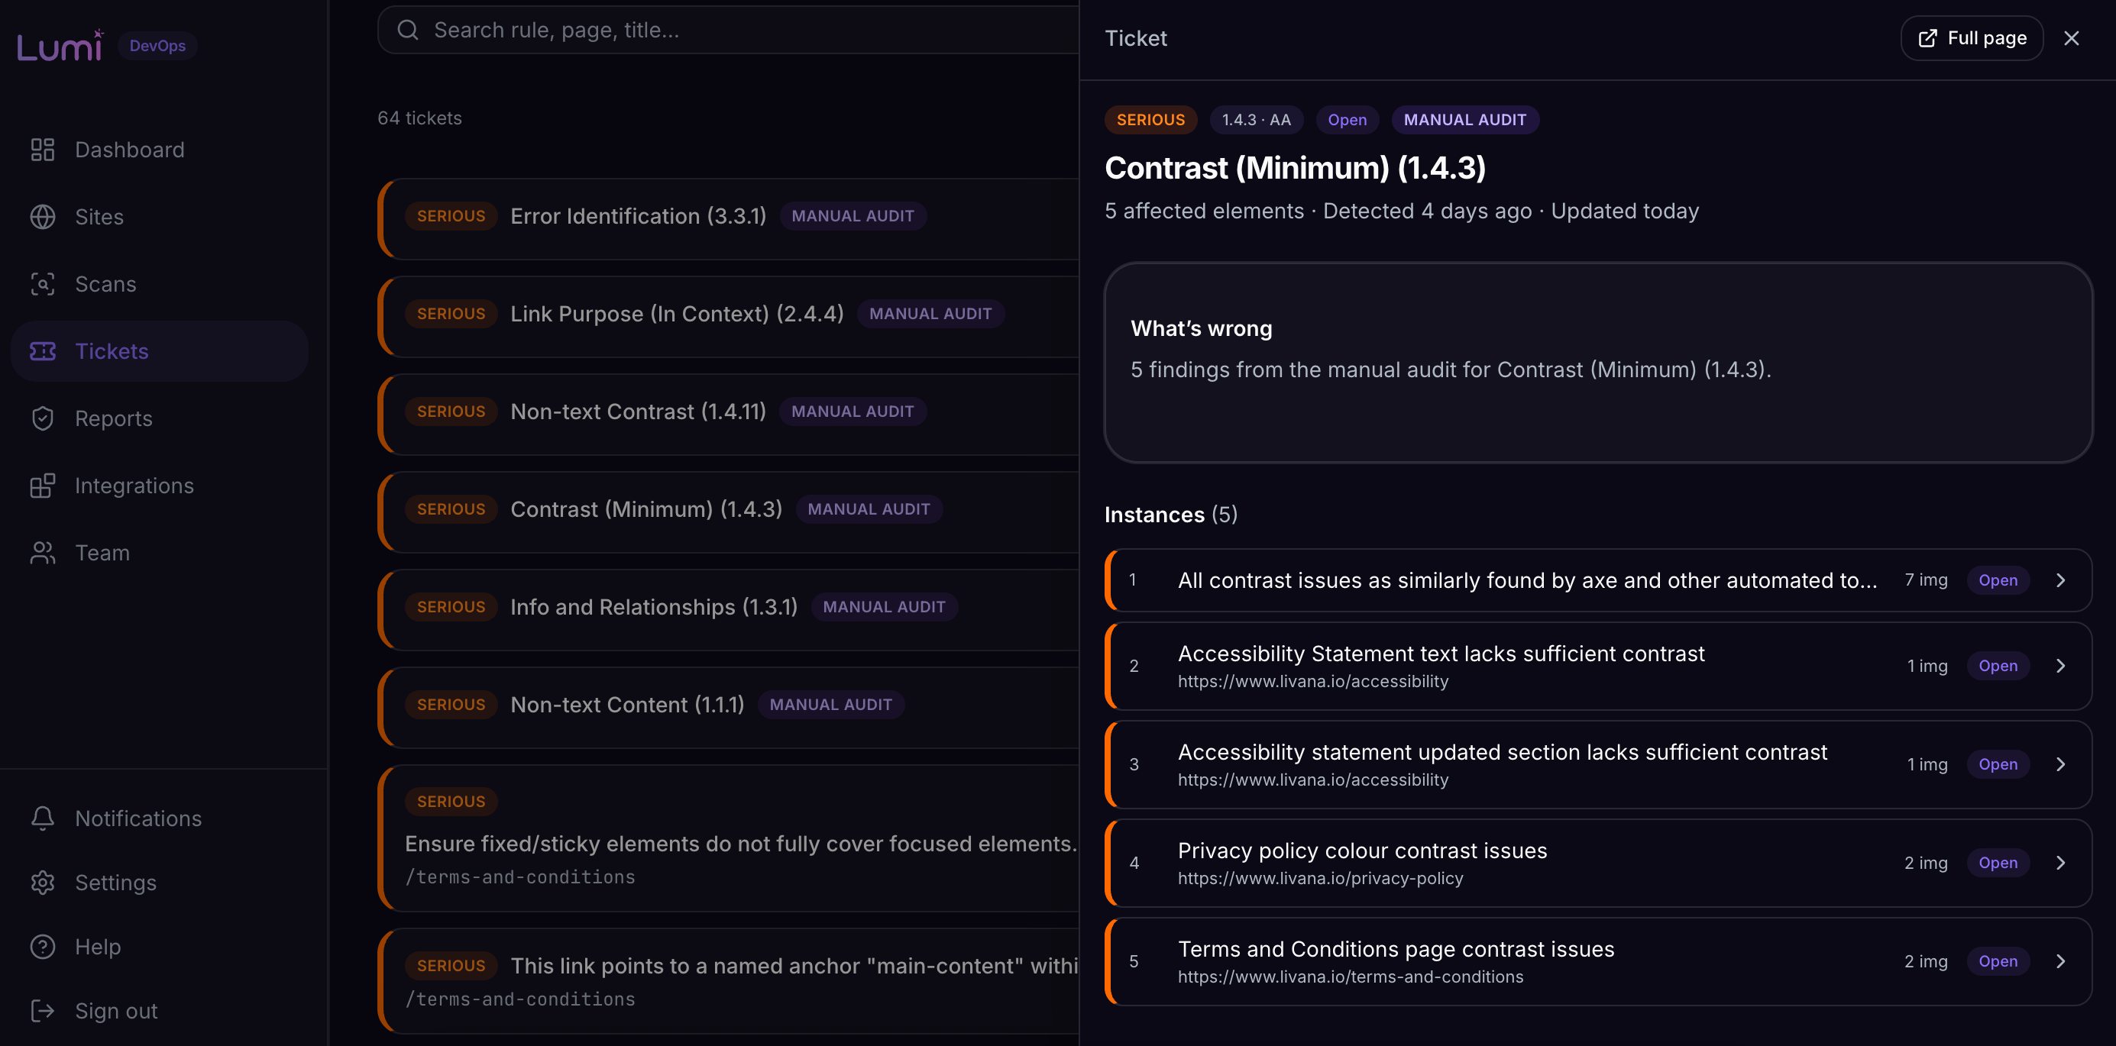The image size is (2116, 1046).
Task: Open Non-text Contrast (1.4.11) ticket
Action: [730, 414]
